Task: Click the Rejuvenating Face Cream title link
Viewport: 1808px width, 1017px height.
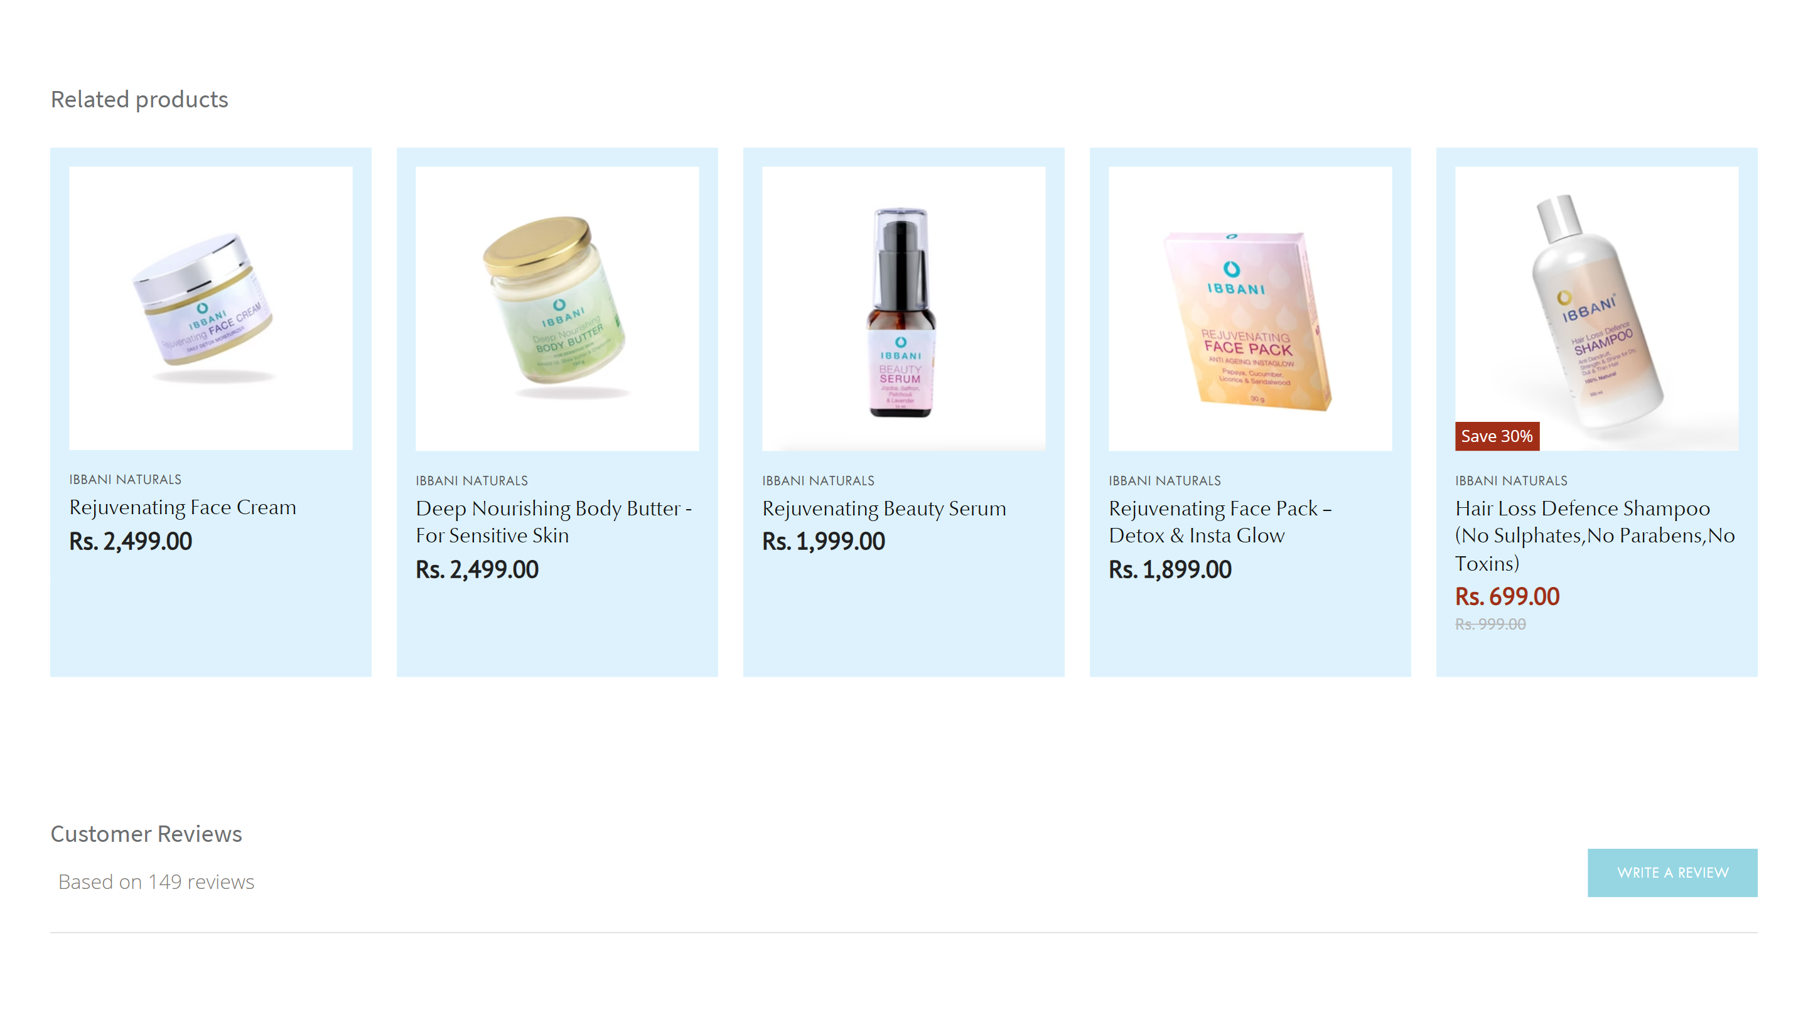Action: click(x=183, y=507)
